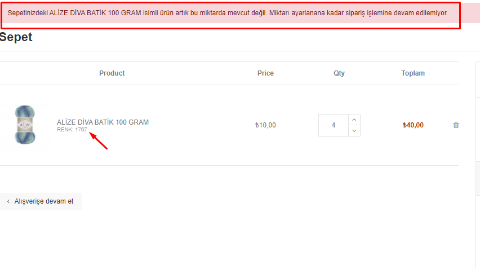Click the stock warning message about ALİZE DİVA BATİK

tap(228, 13)
